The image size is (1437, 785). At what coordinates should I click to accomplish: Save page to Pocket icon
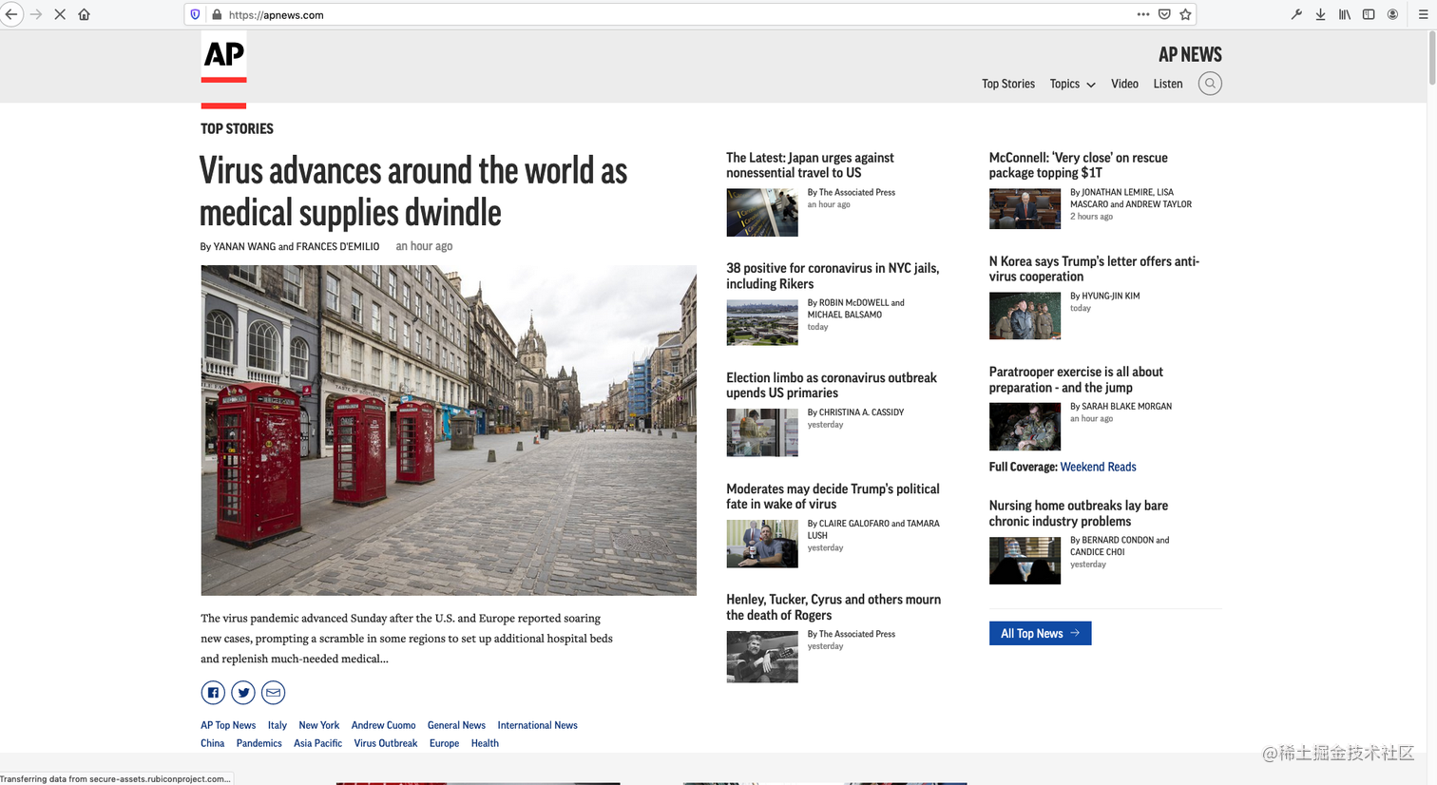tap(1164, 14)
